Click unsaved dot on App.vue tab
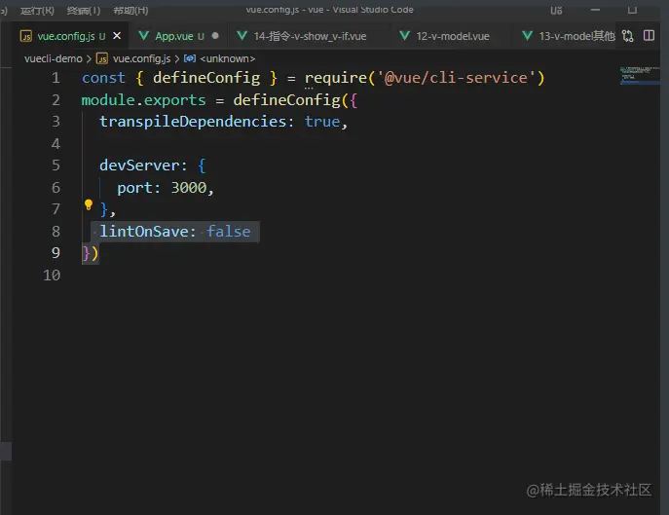 [x=215, y=36]
